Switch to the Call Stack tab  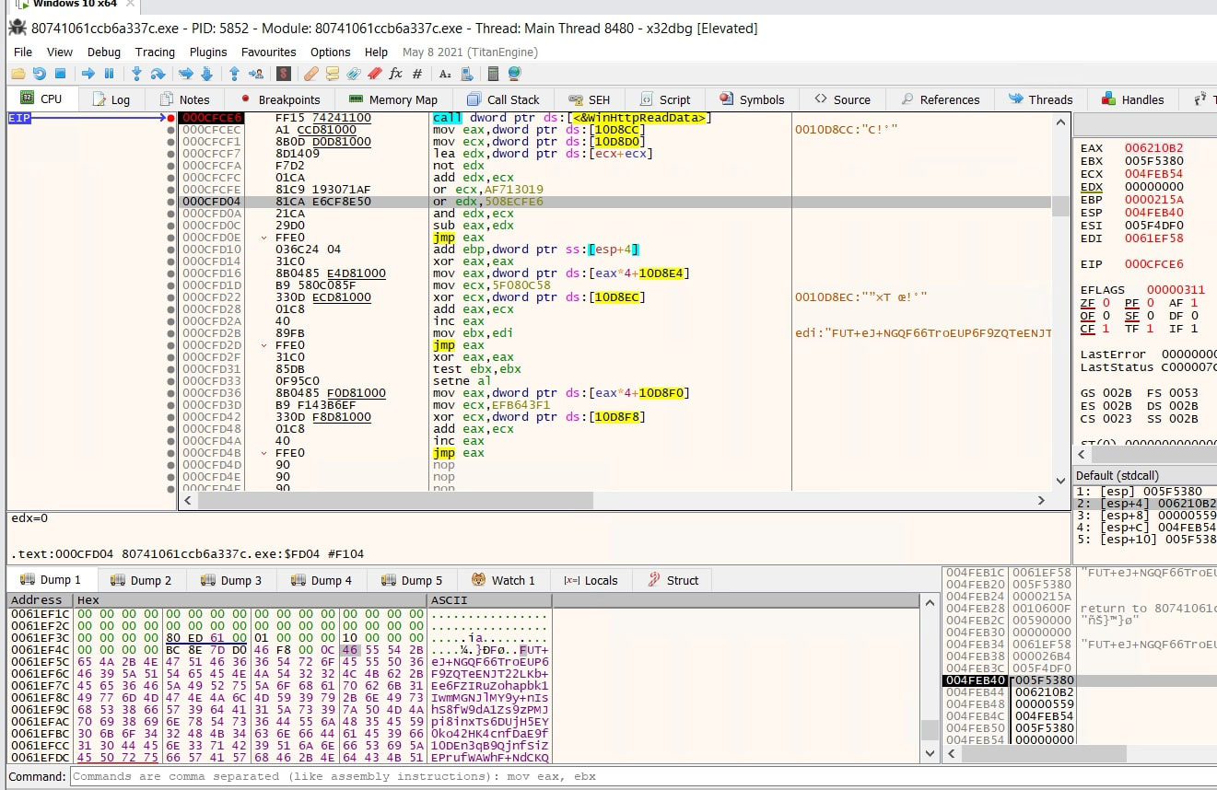coord(503,99)
